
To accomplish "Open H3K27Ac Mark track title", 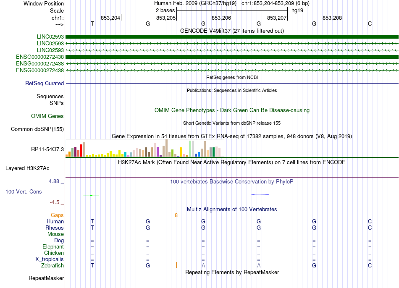I will (x=232, y=162).
